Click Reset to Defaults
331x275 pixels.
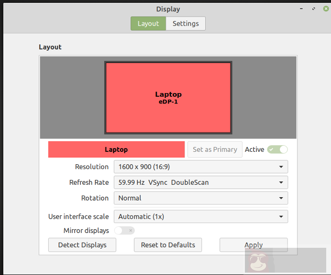pyautogui.click(x=168, y=245)
